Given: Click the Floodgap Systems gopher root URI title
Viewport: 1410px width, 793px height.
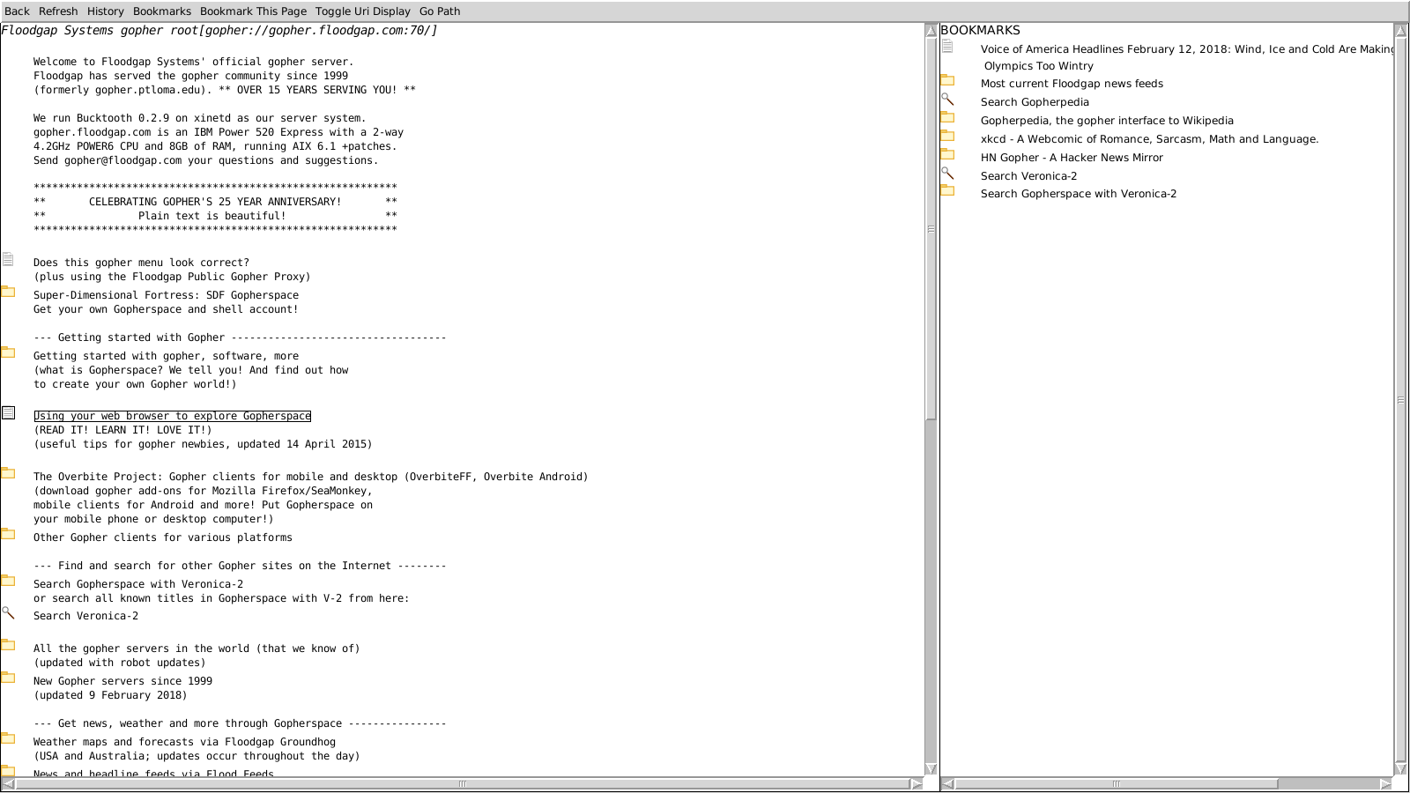Looking at the screenshot, I should [x=219, y=30].
